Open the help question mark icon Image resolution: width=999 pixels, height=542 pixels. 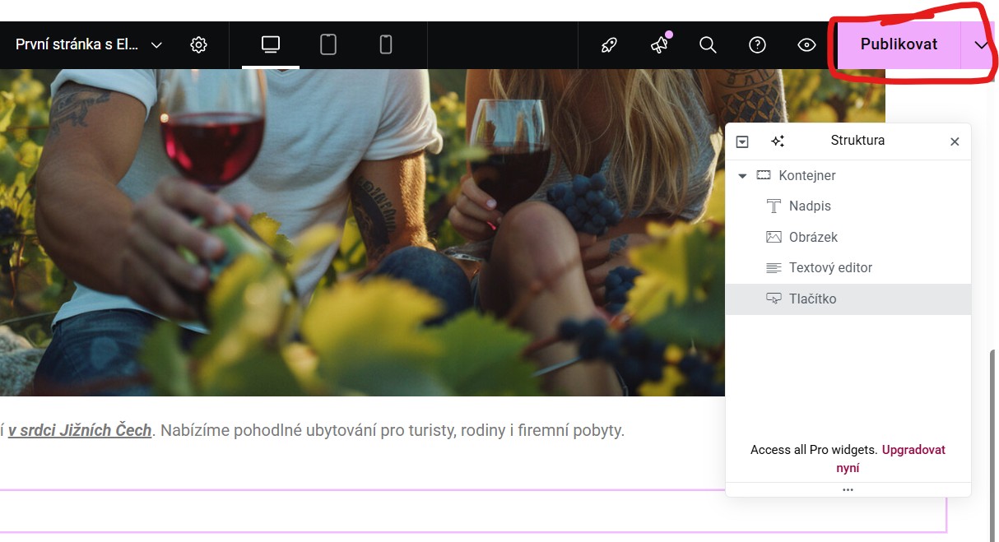click(757, 45)
